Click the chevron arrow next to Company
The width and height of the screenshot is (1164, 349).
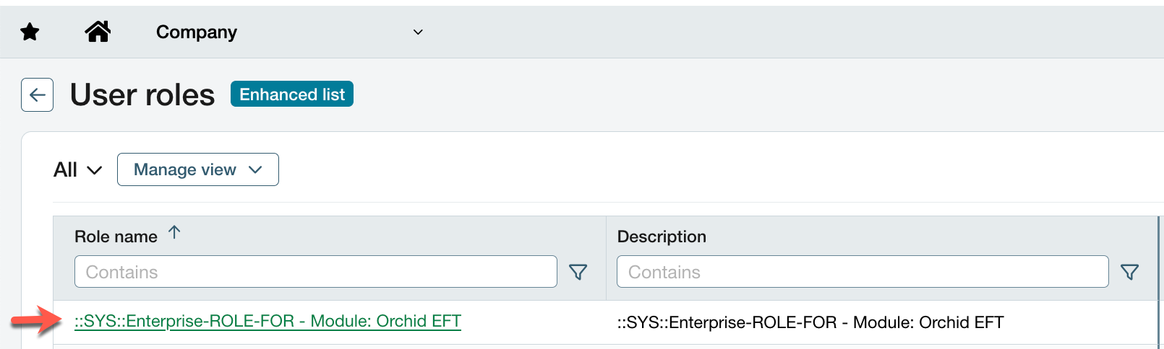418,32
